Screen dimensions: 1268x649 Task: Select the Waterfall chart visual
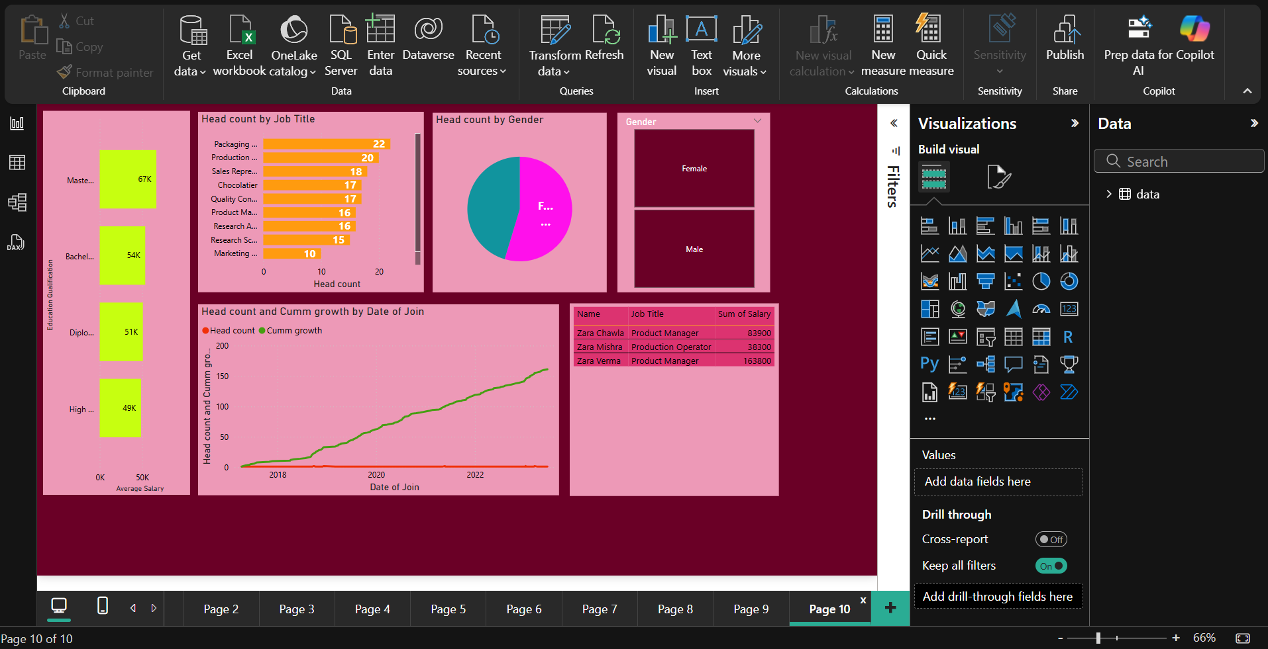click(957, 282)
